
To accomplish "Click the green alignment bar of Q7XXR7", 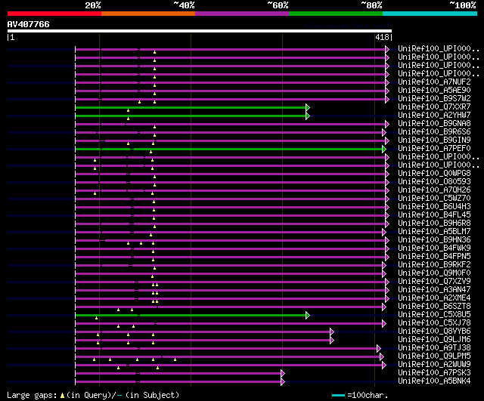I will coord(191,107).
